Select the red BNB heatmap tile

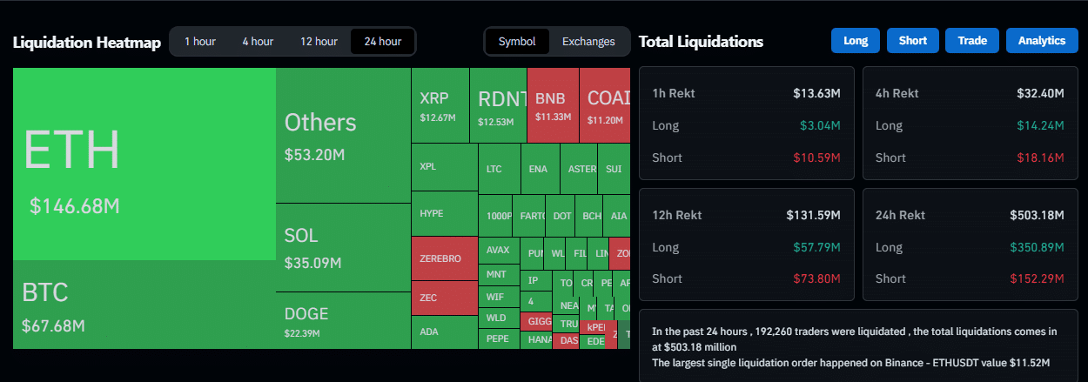point(553,105)
